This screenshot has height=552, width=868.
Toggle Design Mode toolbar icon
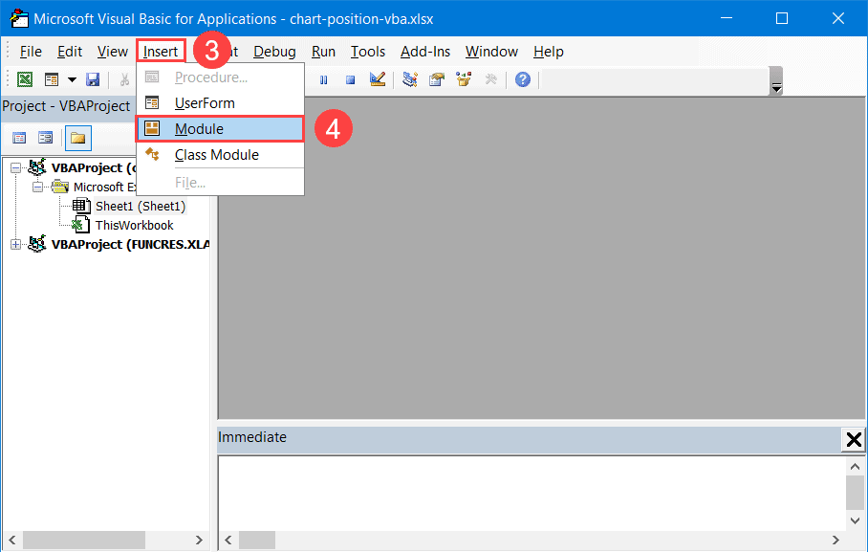378,79
